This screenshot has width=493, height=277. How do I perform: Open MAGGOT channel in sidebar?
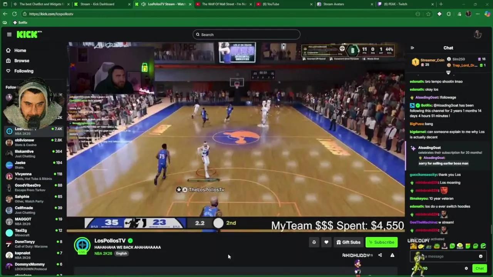pos(34,221)
